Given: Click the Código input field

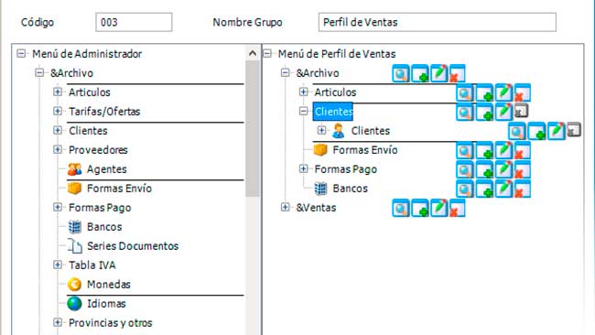Looking at the screenshot, I should point(134,22).
